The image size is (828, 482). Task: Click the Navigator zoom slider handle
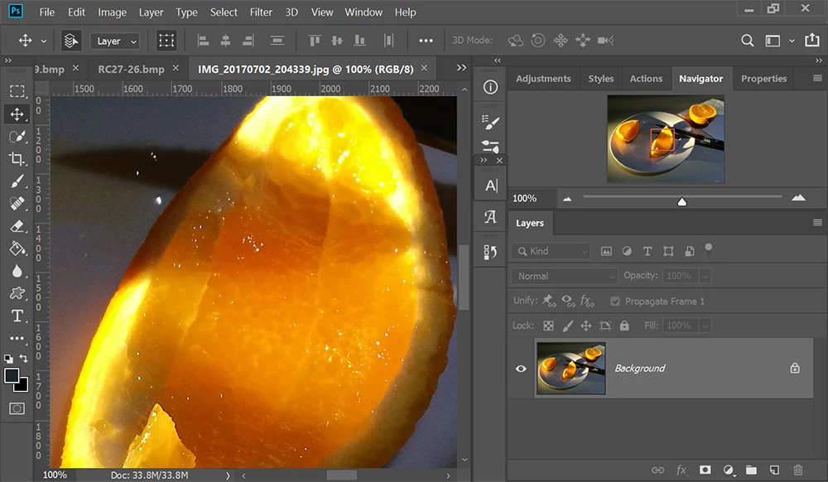[681, 201]
